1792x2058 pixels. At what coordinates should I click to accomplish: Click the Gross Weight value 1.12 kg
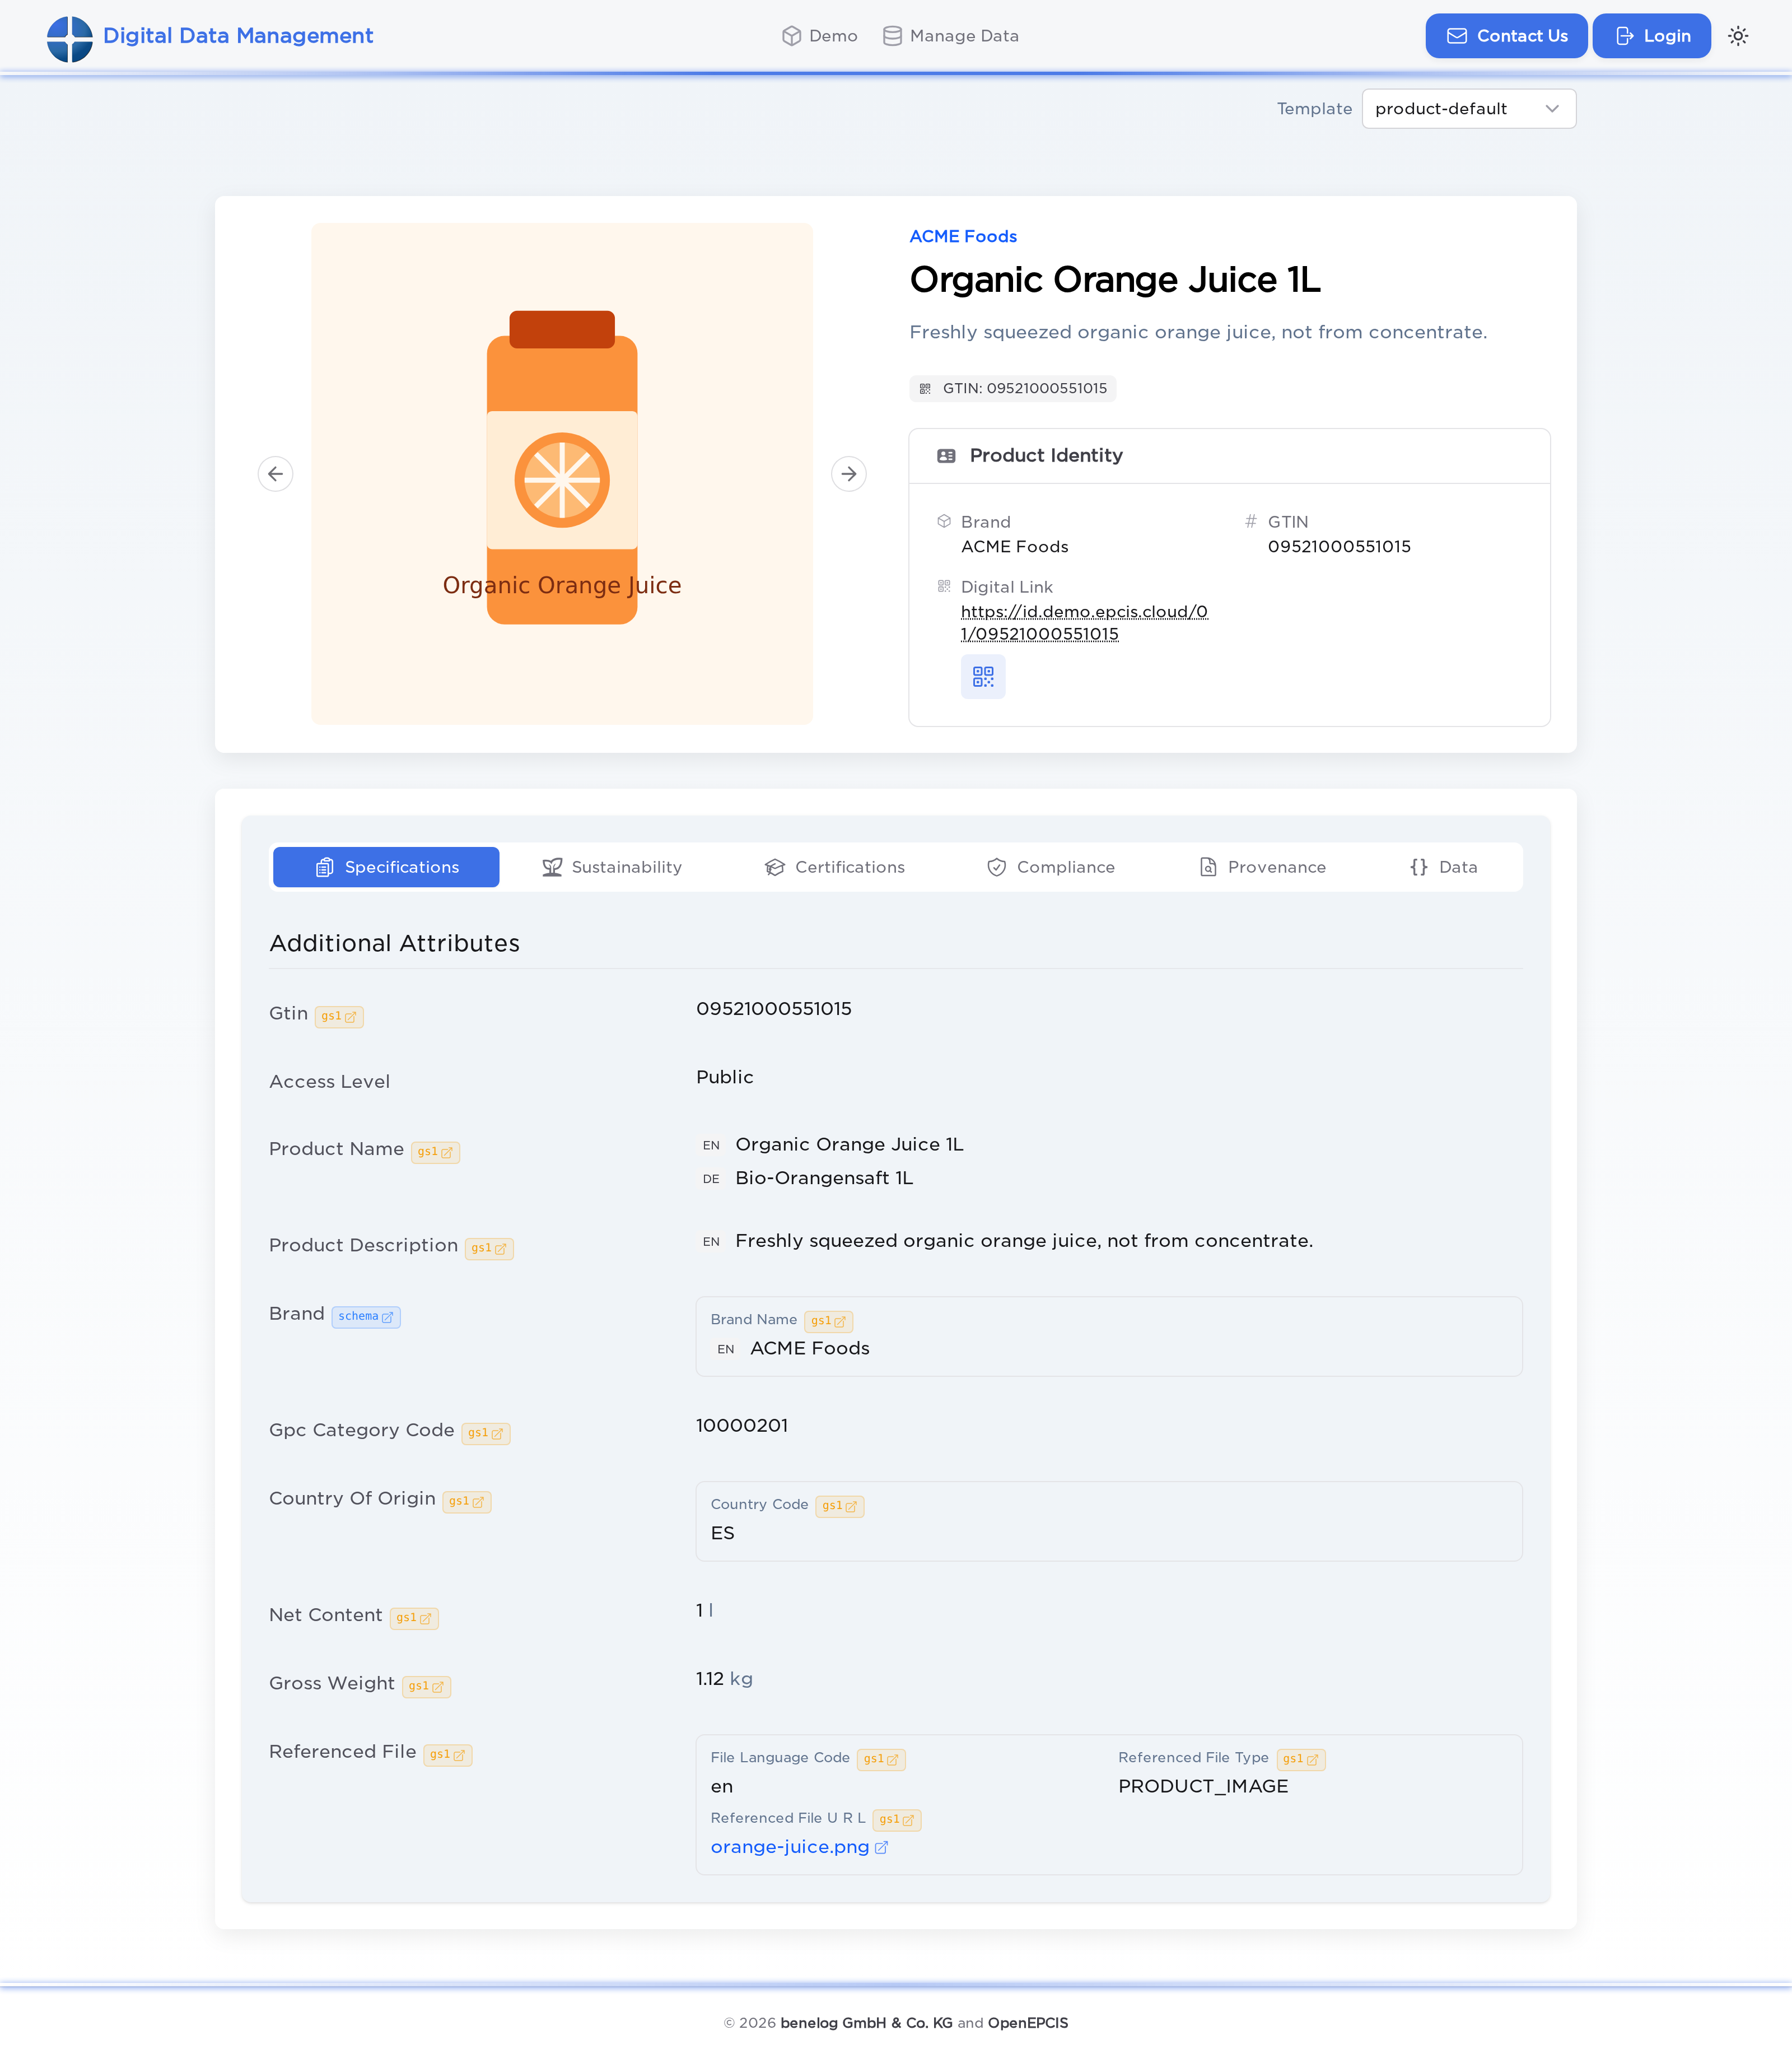pos(725,1679)
